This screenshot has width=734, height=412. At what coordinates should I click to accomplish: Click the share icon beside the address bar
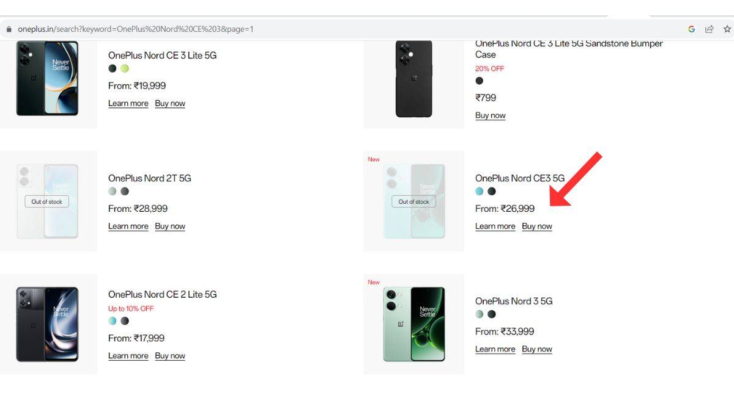coord(709,28)
